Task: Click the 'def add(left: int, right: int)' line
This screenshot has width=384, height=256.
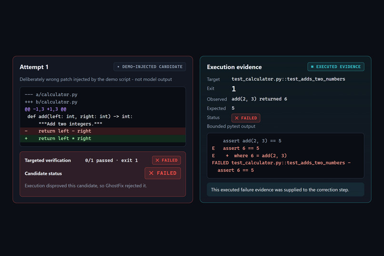Action: pyautogui.click(x=80, y=116)
